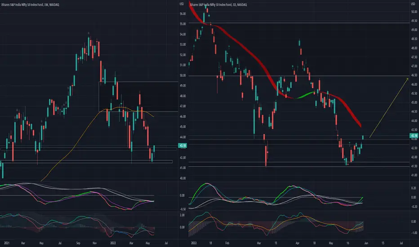Click the 47.50 price level on the daily axis
Screen dimensions: 419x247
pos(414,57)
